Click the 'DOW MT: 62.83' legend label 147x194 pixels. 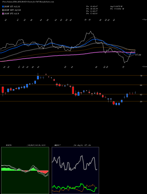click(x=13, y=10)
